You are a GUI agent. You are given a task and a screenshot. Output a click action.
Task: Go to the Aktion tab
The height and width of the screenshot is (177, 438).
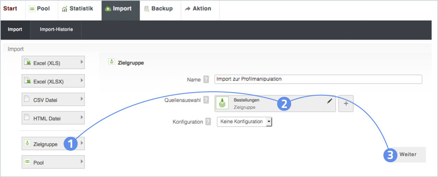tap(198, 9)
